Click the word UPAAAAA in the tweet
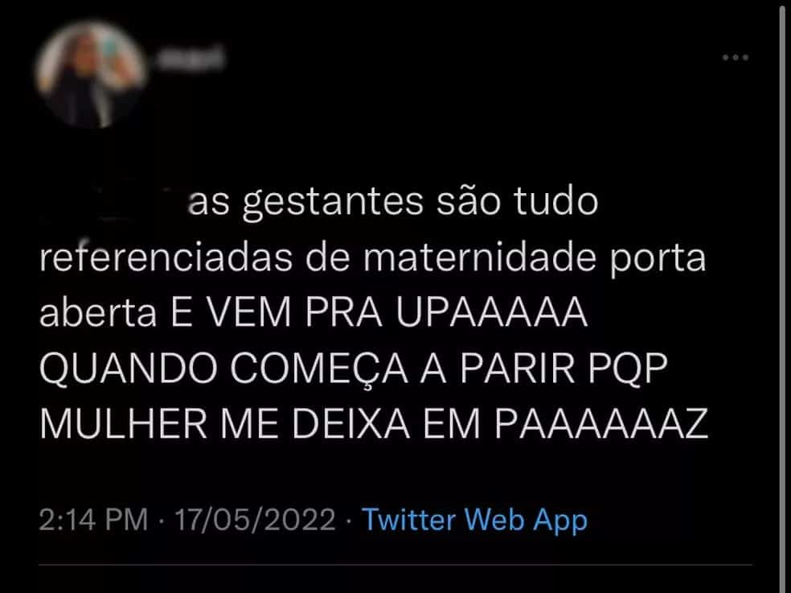791x593 pixels. click(492, 312)
